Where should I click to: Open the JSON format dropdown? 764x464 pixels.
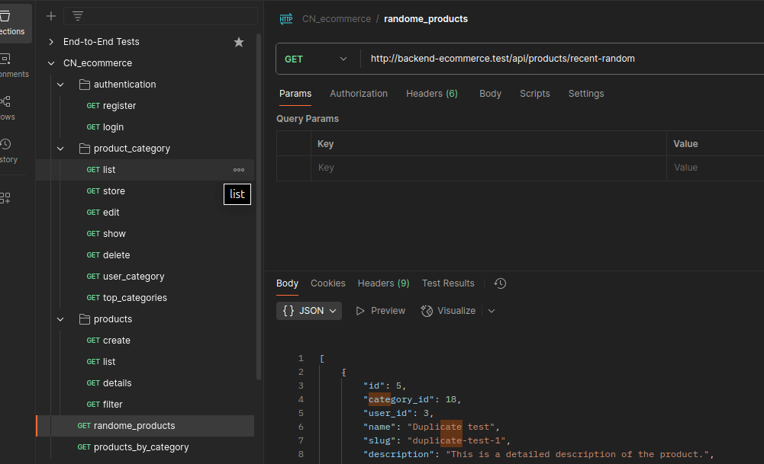309,311
